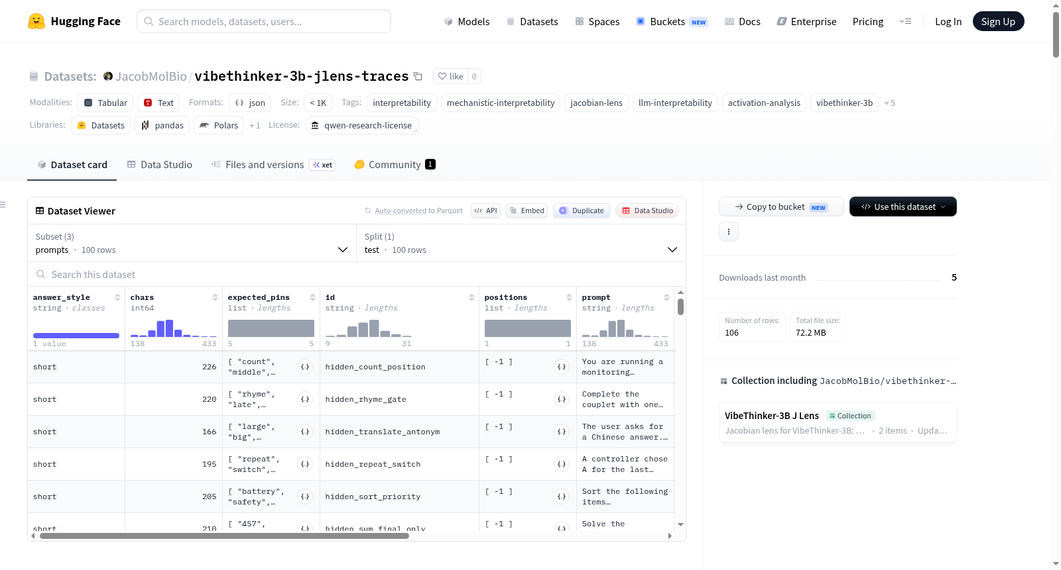Open the Dataset card tab
The height and width of the screenshot is (570, 1061).
(72, 165)
